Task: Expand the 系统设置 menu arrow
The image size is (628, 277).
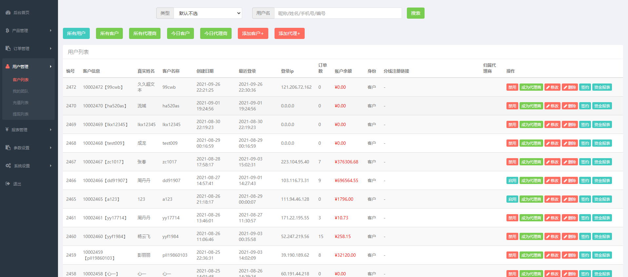Action: coord(50,166)
